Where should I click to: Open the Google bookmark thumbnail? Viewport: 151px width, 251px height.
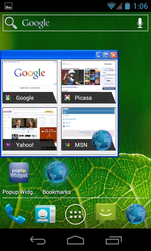pos(30,82)
